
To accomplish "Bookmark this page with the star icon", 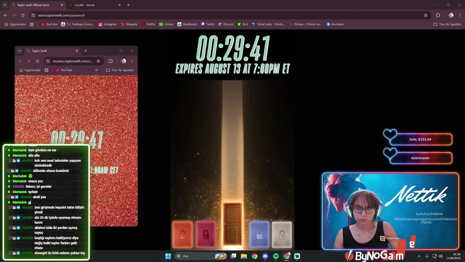I will pyautogui.click(x=426, y=15).
